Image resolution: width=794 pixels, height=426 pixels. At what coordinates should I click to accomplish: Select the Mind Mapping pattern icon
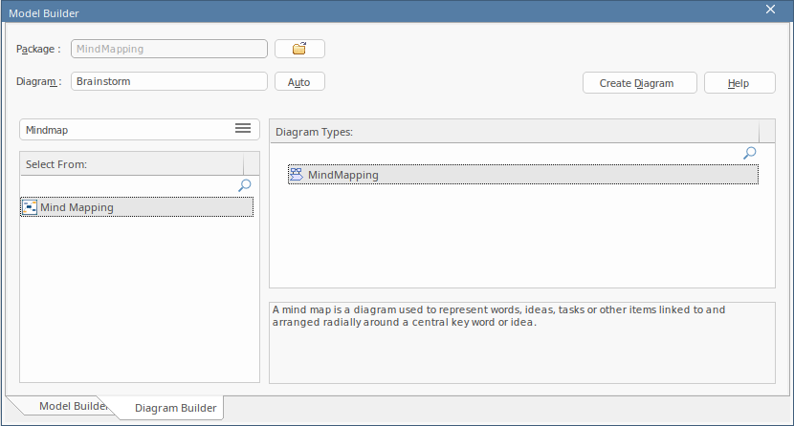click(x=30, y=207)
